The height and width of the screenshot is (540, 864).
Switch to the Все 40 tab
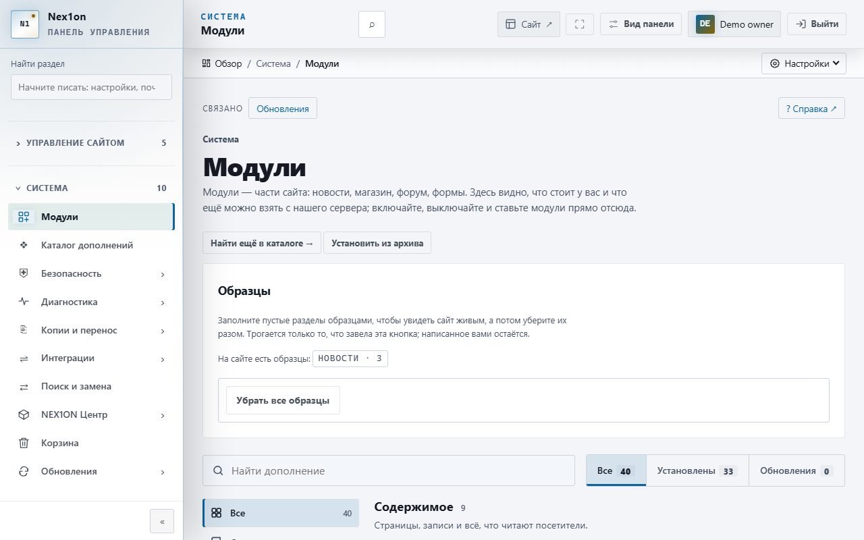pos(616,470)
